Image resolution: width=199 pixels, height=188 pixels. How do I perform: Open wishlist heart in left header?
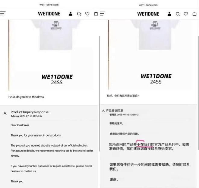(87, 14)
